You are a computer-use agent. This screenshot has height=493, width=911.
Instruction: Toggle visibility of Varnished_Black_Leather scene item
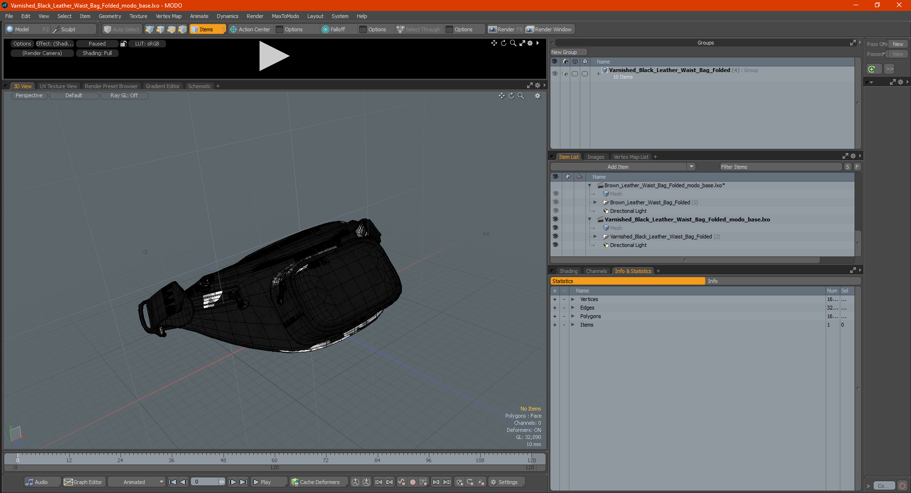tap(555, 219)
